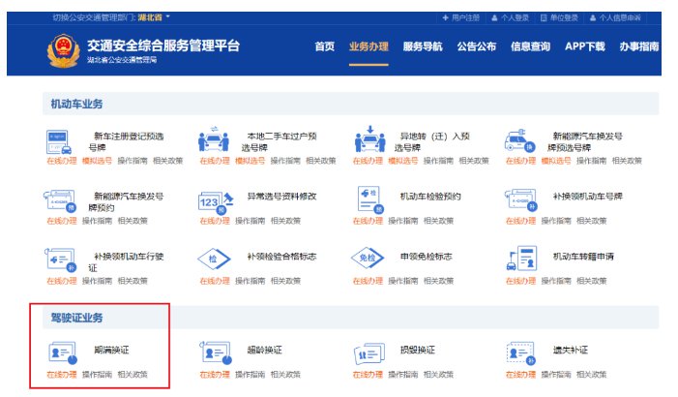Open 补换领机动车行驶证 icon

coord(61,260)
